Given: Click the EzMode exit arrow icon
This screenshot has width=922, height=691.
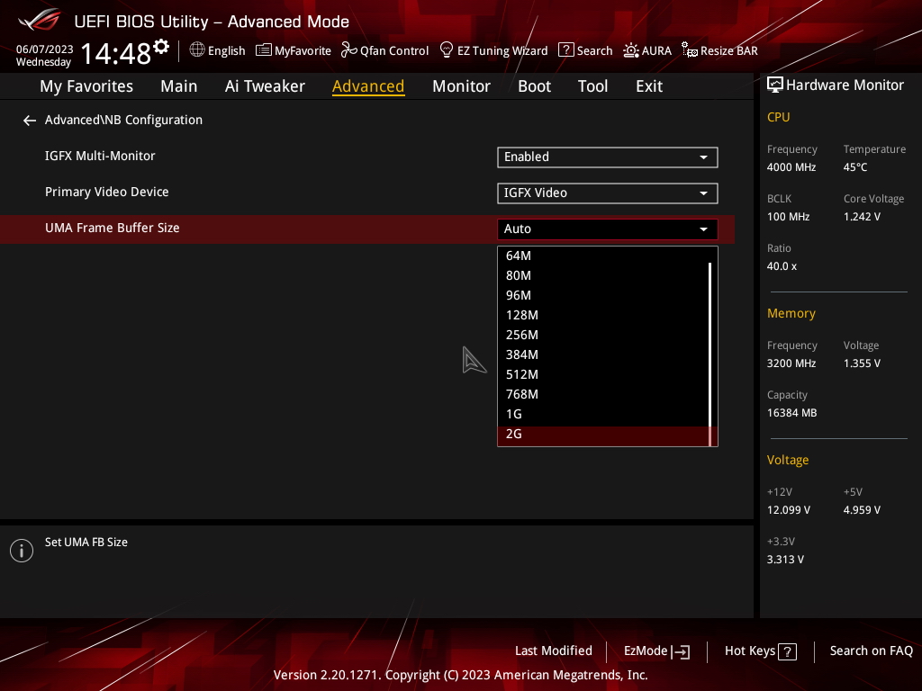Looking at the screenshot, I should [x=681, y=651].
